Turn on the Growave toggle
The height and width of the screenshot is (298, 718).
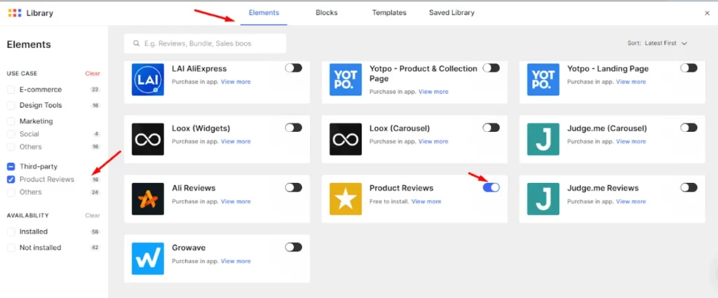click(294, 248)
